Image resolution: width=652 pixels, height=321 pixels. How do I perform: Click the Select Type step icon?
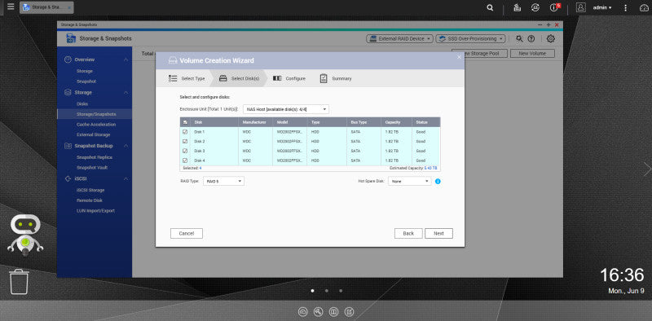173,78
